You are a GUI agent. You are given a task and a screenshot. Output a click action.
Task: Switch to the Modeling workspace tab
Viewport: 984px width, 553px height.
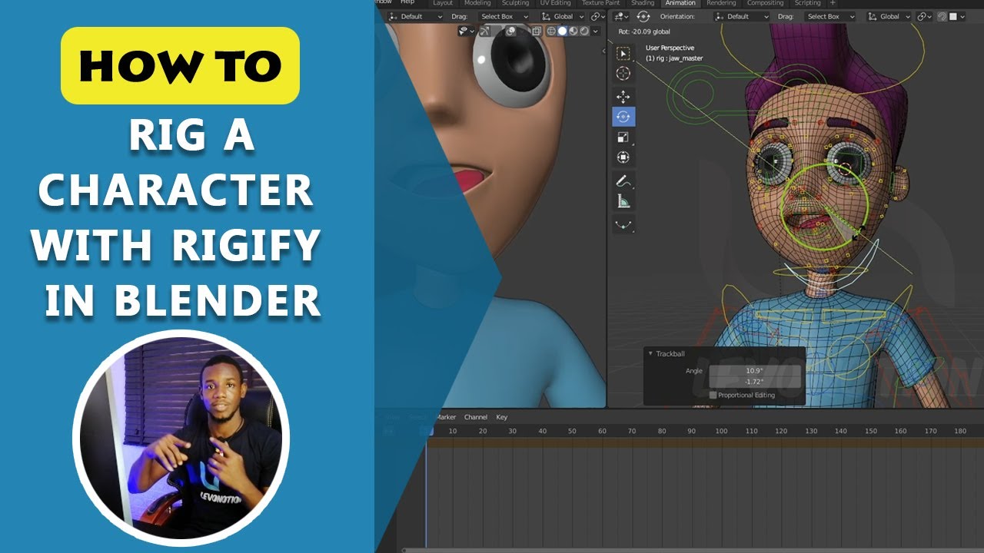point(477,3)
